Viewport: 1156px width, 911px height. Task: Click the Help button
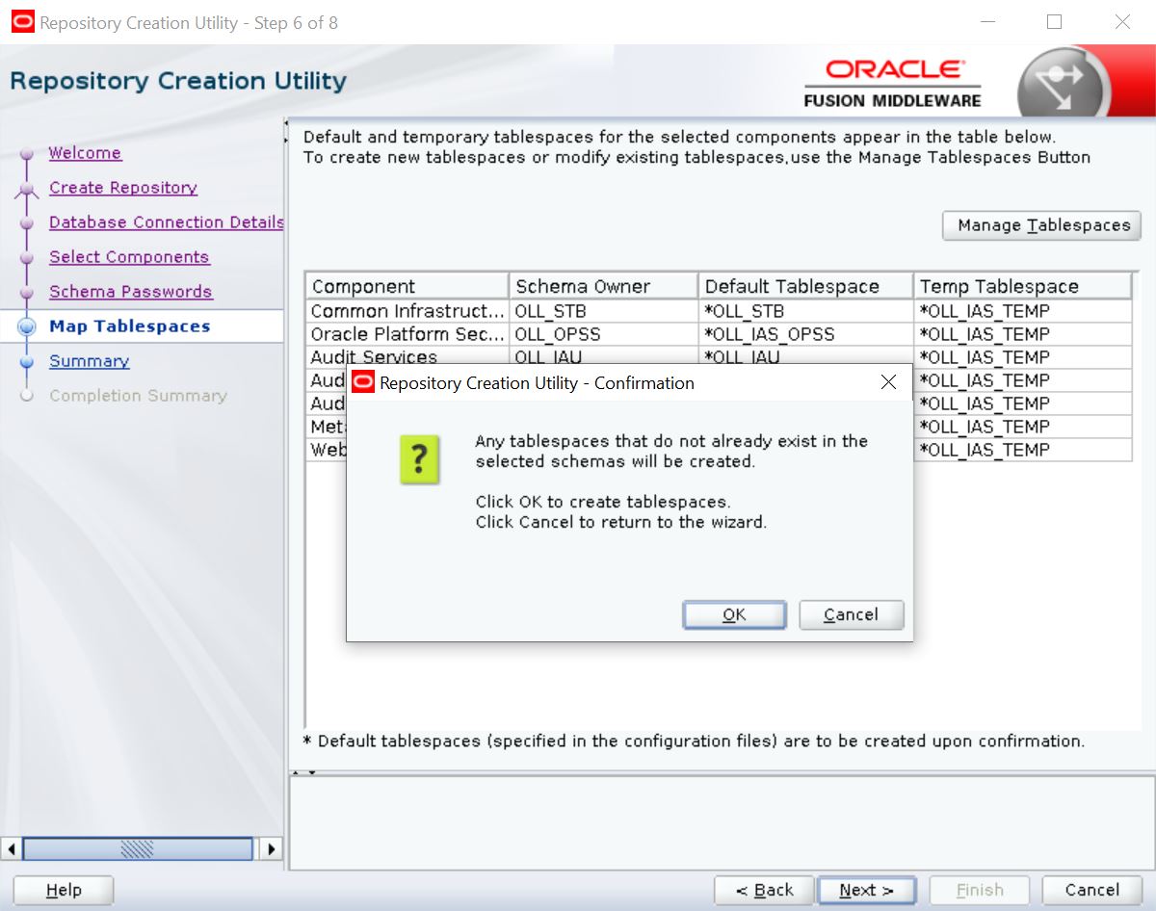tap(64, 890)
